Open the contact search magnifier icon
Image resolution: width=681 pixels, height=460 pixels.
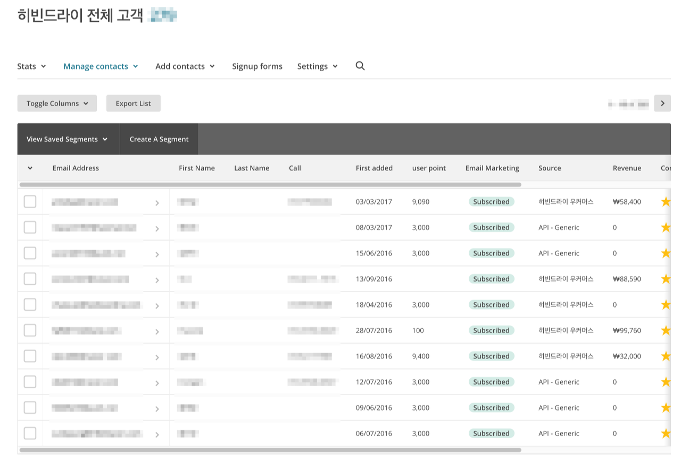tap(360, 66)
